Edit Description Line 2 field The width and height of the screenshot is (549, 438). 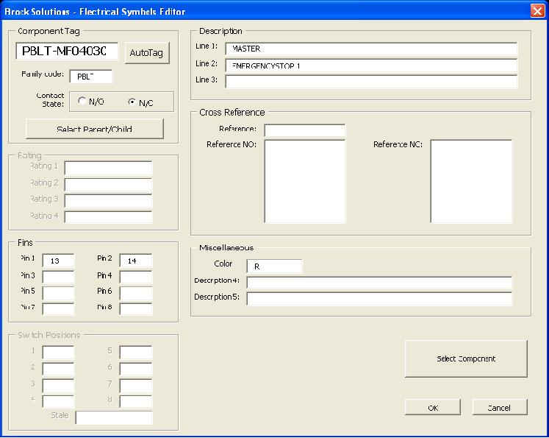coord(371,66)
